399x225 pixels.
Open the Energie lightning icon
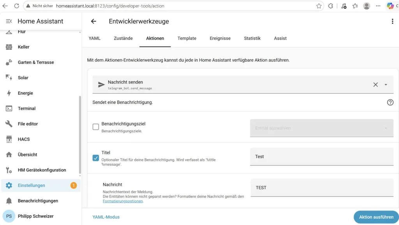coord(9,93)
